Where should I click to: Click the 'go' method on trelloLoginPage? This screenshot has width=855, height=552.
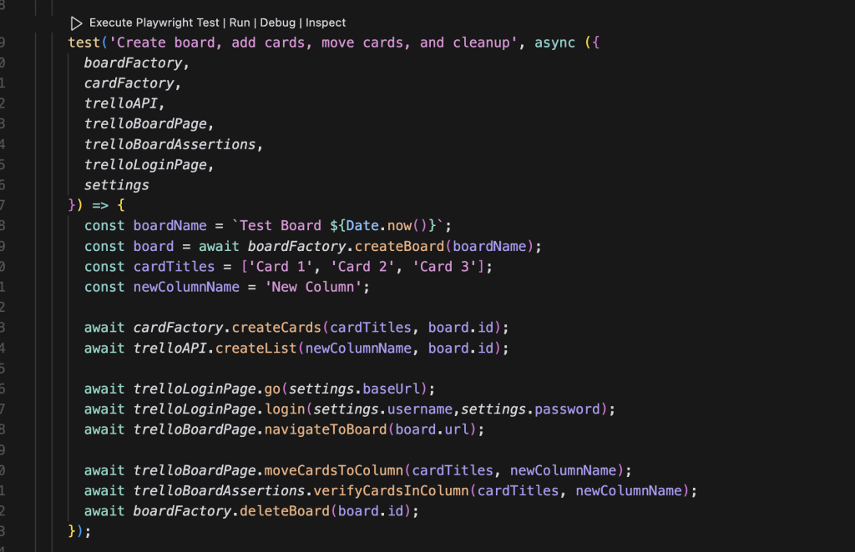point(272,389)
